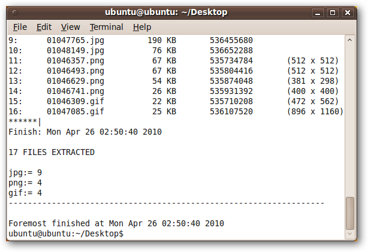Open the File menu
Image resolution: width=368 pixels, height=252 pixels.
20,27
